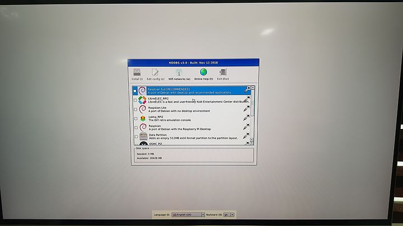Enable the Raspbian Lite checkbox
This screenshot has width=403, height=226.
click(x=135, y=109)
